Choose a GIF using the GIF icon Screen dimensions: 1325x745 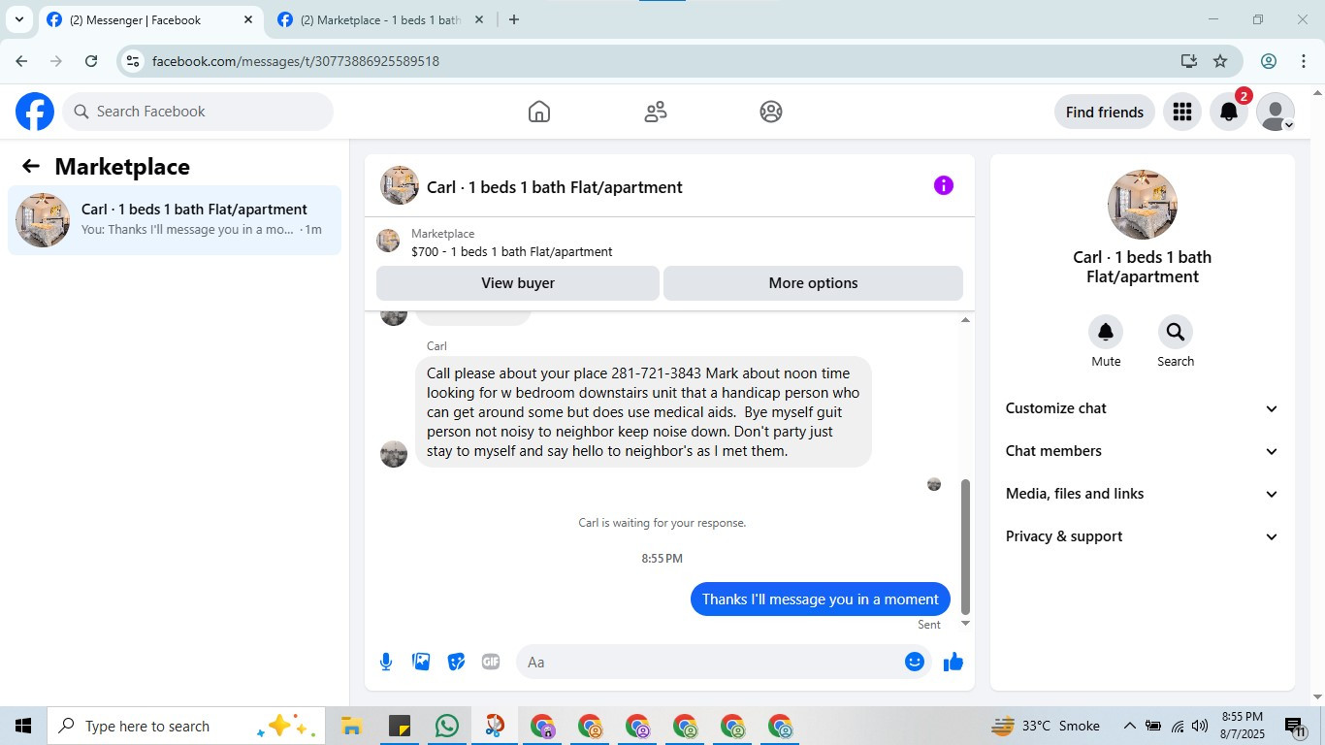(491, 662)
